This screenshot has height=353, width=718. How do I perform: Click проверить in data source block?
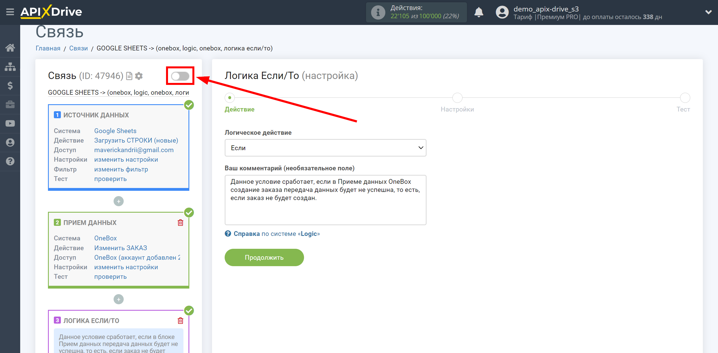click(110, 179)
